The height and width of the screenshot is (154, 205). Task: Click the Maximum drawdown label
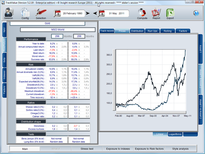point(35,91)
